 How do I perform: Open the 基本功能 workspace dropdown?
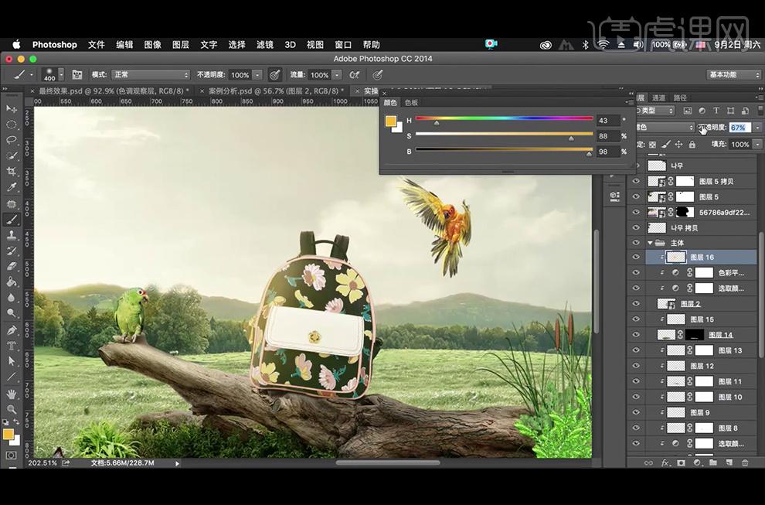pyautogui.click(x=733, y=75)
